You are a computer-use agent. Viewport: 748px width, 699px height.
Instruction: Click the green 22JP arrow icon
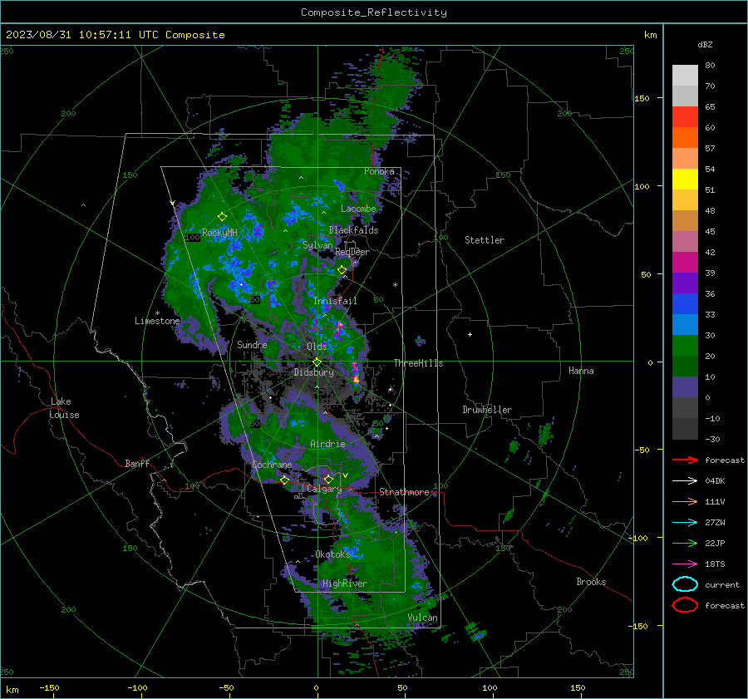point(685,543)
